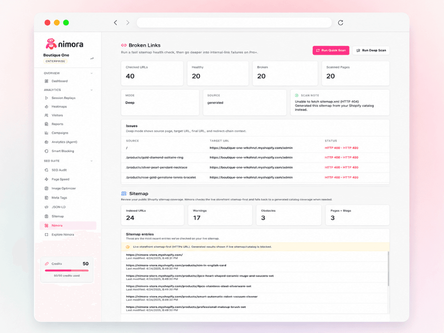Screen dimensions: 444x333
Task: Run Quick Scan button
Action: (331, 51)
